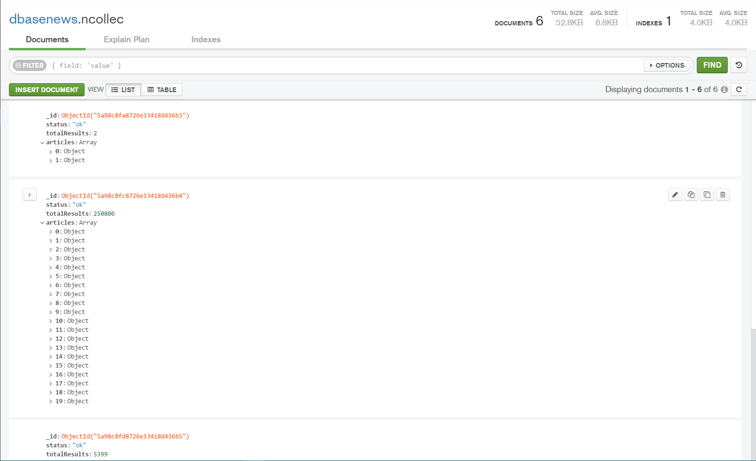Click status "ok" value in document 436b4
The image size is (756, 461).
79,205
